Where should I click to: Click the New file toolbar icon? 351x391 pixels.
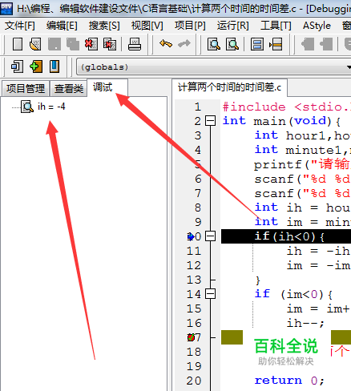pos(18,44)
